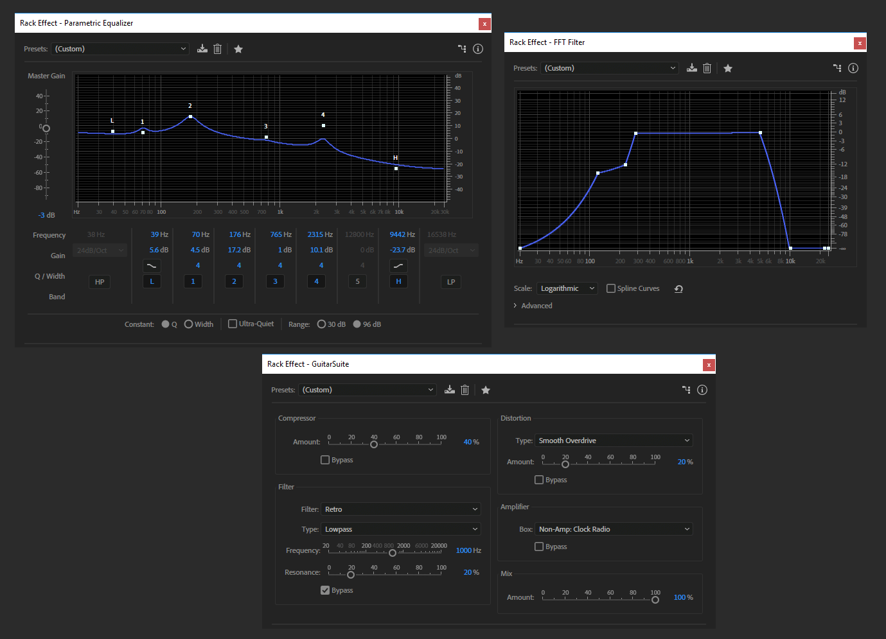Screen dimensions: 886x639
Task: Toggle equalizer band 4 button
Action: click(x=316, y=281)
